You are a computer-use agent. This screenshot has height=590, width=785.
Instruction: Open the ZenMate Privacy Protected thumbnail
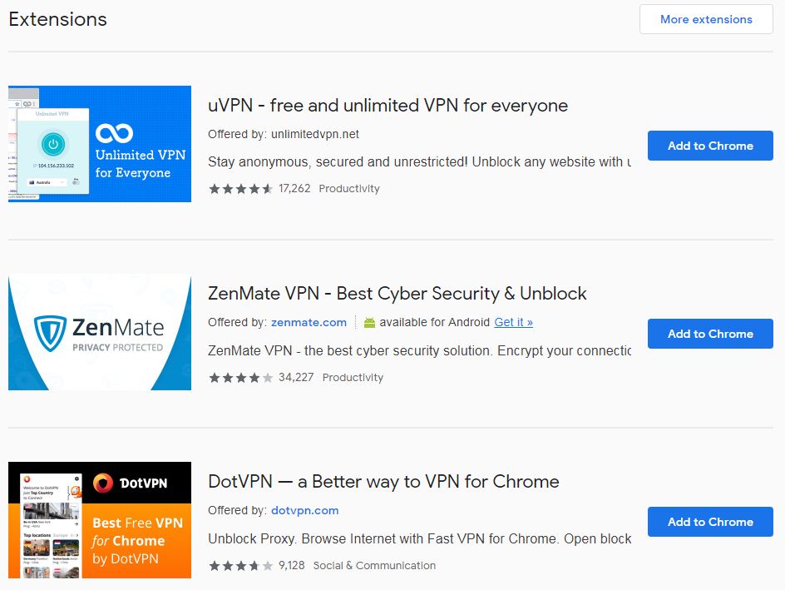[x=100, y=332]
